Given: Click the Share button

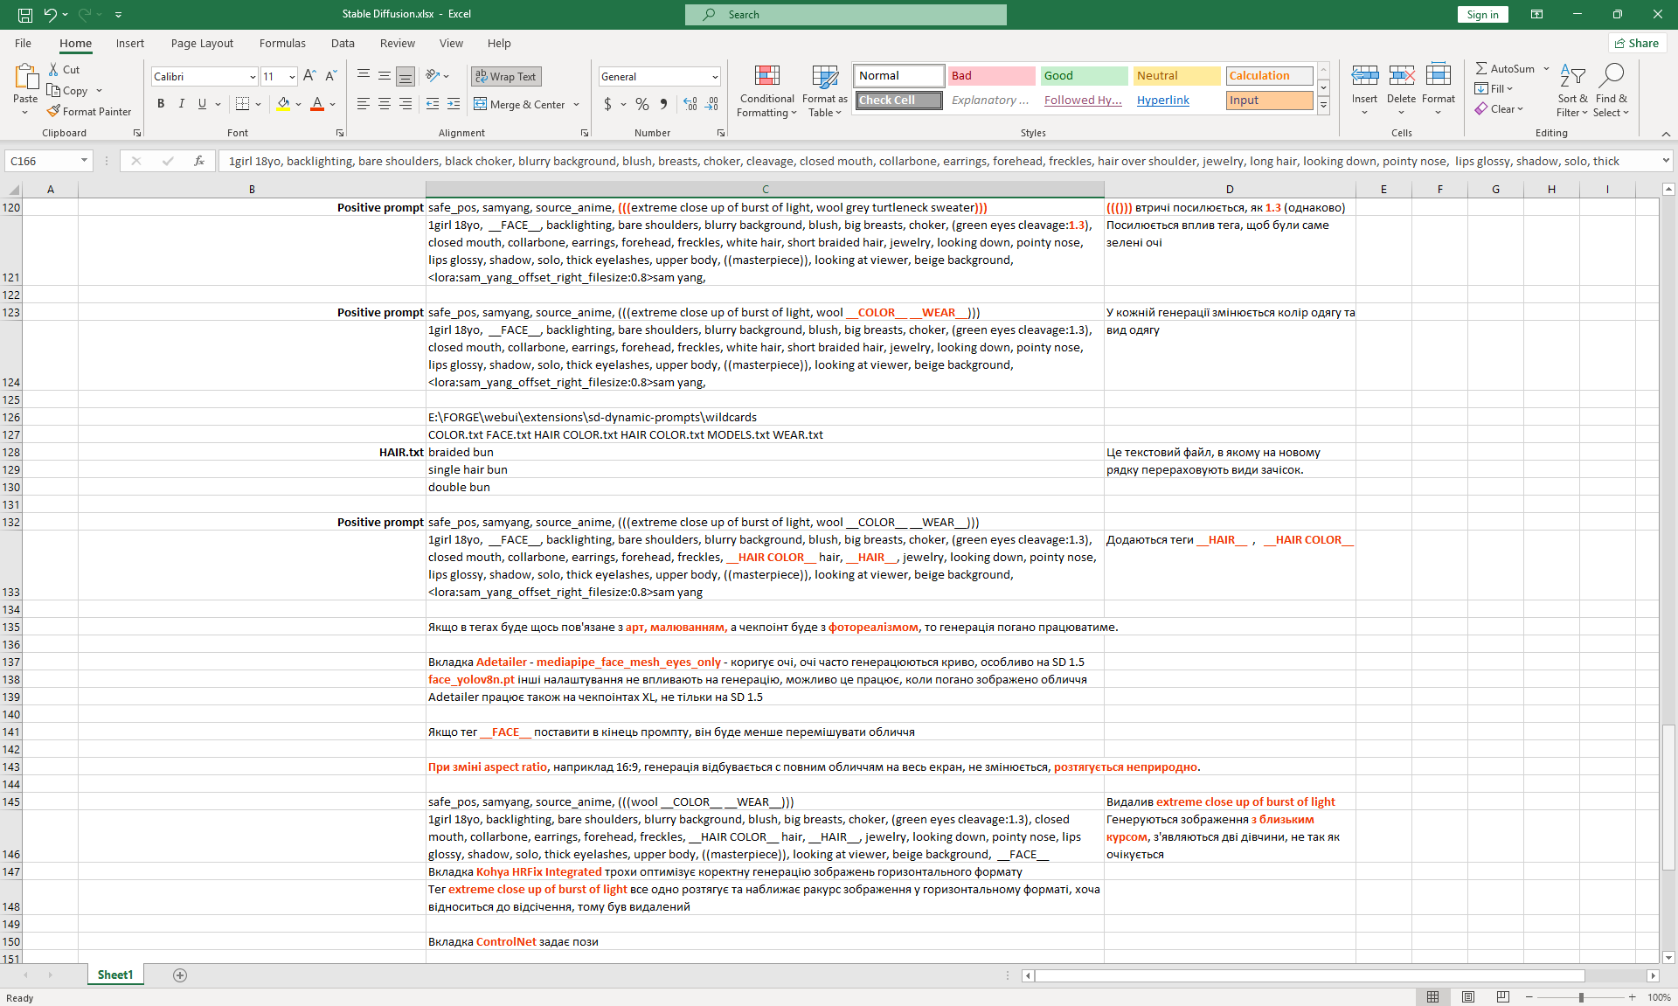Looking at the screenshot, I should pyautogui.click(x=1637, y=44).
